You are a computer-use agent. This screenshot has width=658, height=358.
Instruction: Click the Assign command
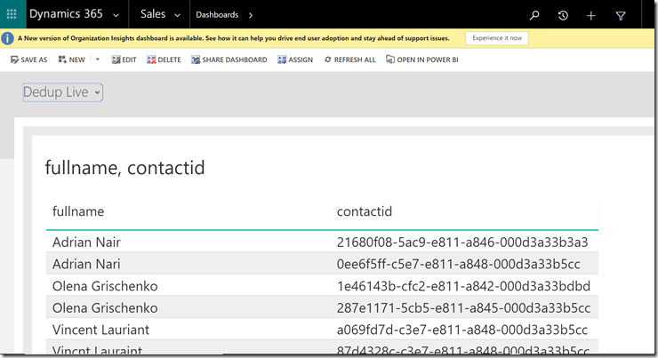tap(295, 60)
